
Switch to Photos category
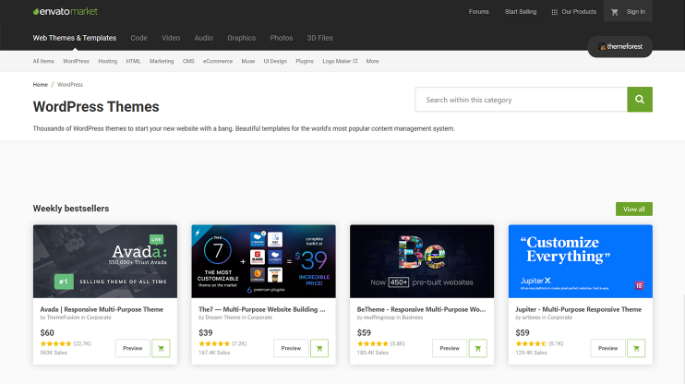(x=282, y=38)
